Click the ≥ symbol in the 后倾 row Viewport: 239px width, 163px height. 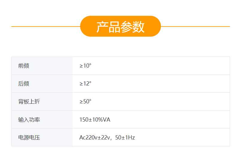(x=81, y=84)
